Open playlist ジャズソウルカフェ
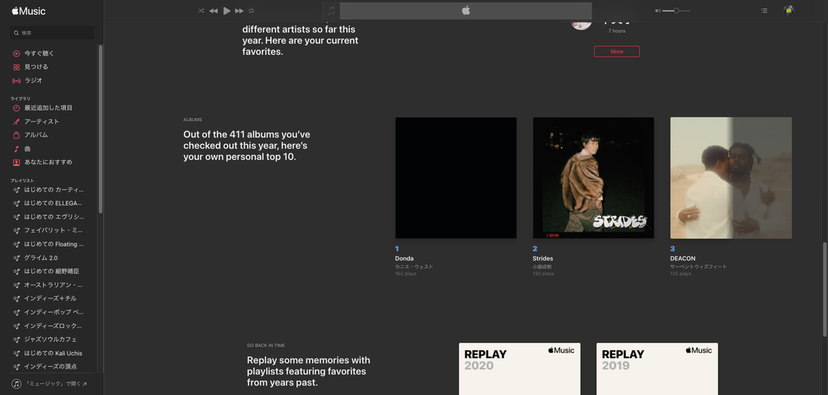This screenshot has height=395, width=828. pos(52,339)
